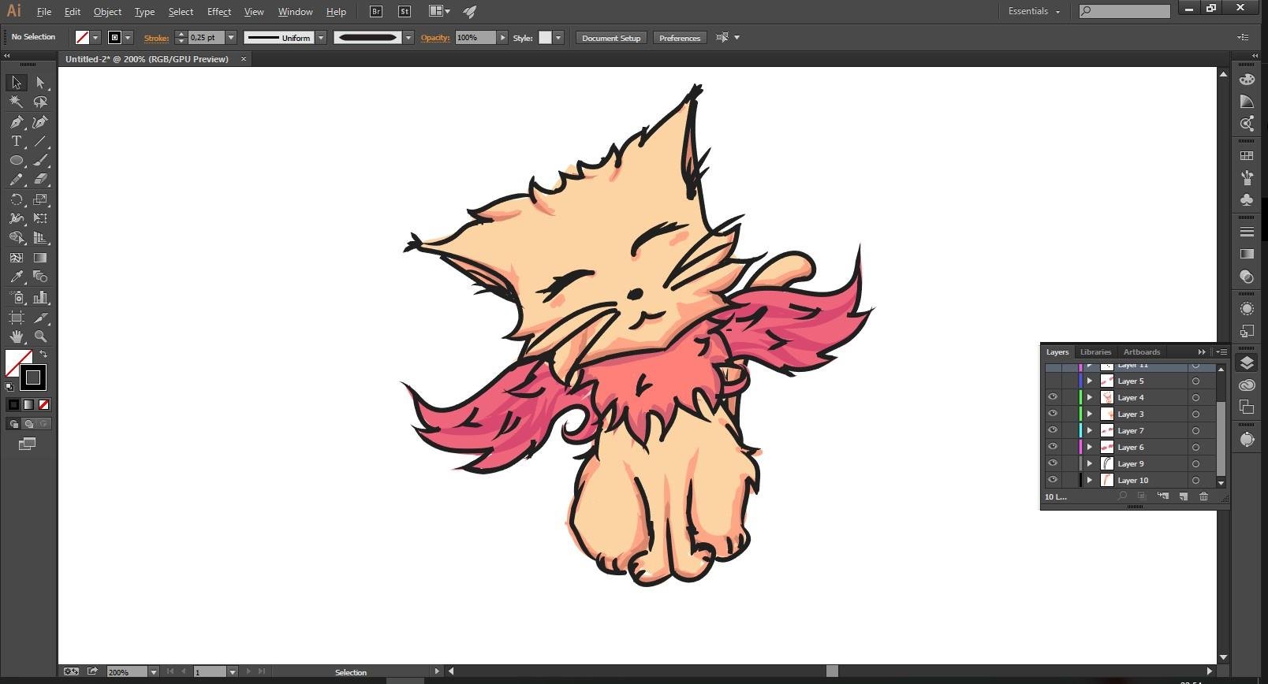Click Delete Selection trash icon in Layers

click(1203, 496)
